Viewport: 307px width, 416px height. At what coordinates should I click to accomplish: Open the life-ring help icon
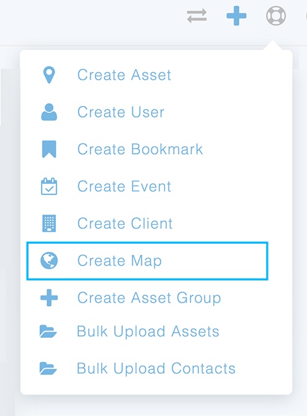(x=276, y=16)
